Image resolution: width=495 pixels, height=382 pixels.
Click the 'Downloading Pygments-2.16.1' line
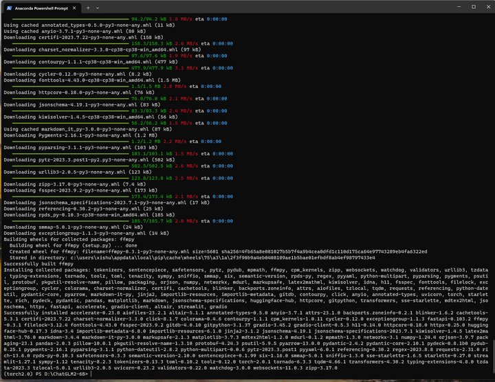(x=80, y=135)
